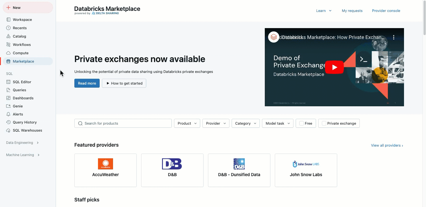Open the Learn menu
Image resolution: width=426 pixels, height=207 pixels.
(324, 11)
